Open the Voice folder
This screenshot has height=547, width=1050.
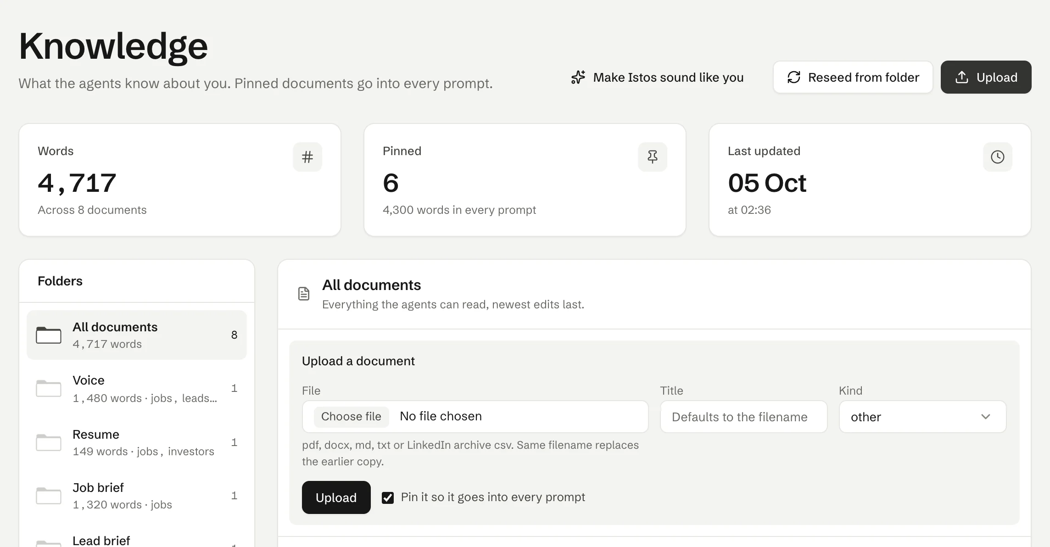point(137,389)
